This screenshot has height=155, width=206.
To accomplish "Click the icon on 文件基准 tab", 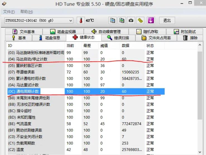I will [x=15, y=32].
